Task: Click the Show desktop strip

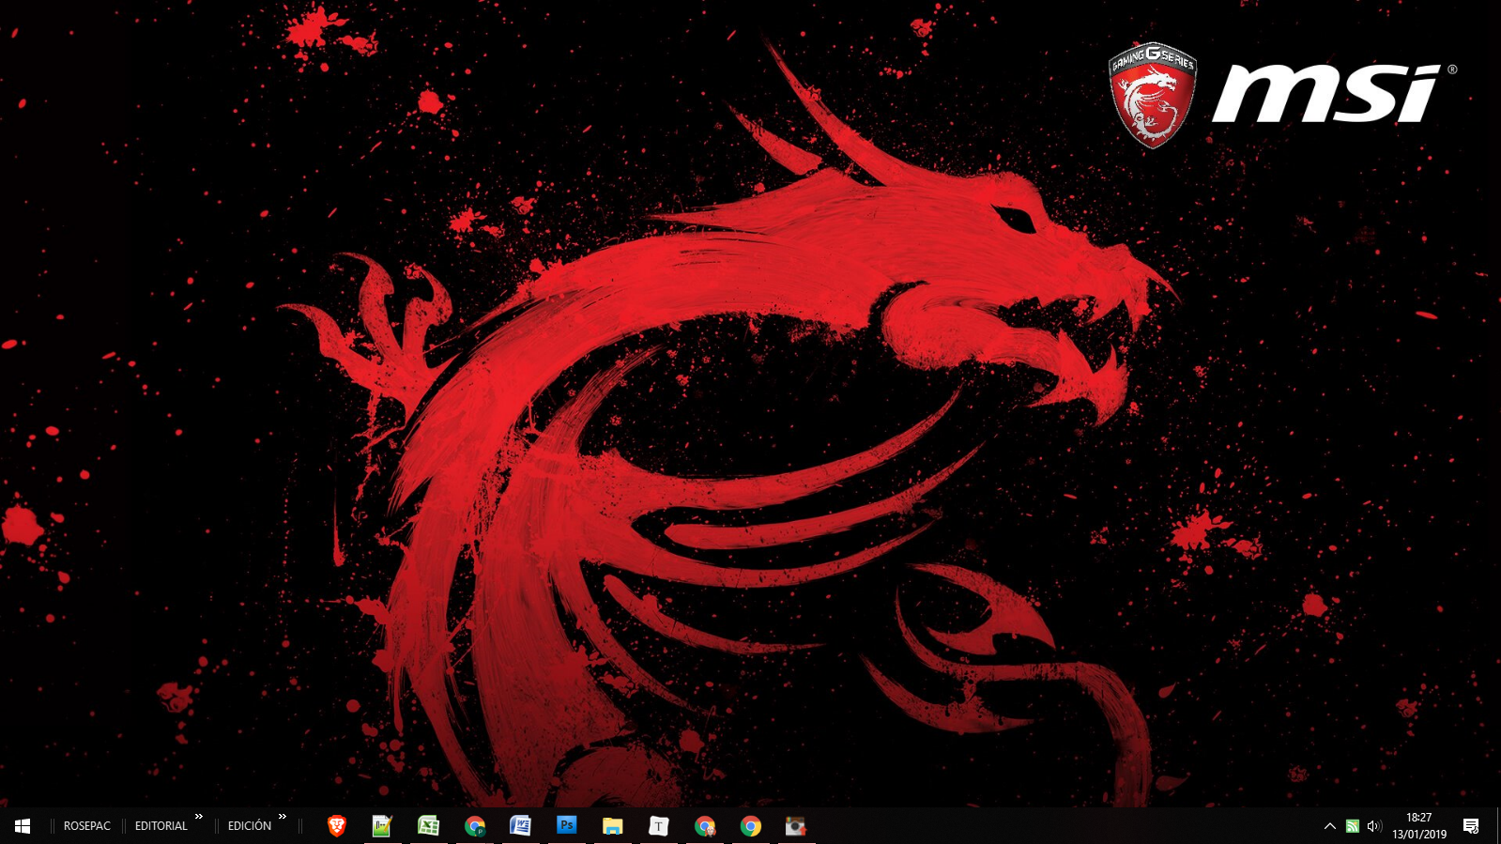Action: [1497, 825]
